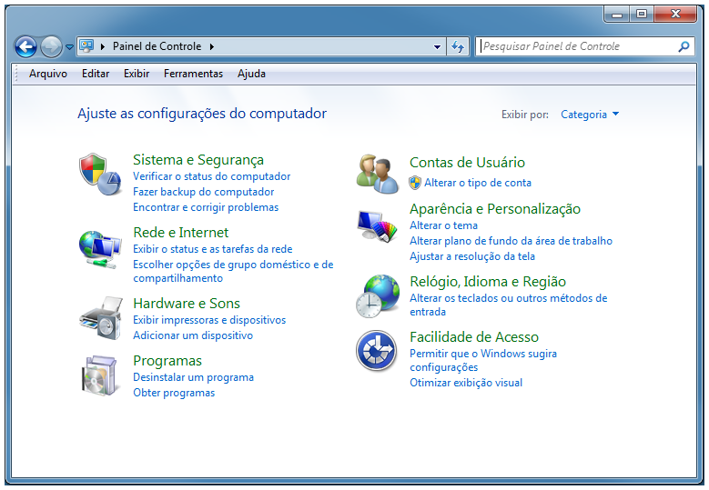Click the Aparência e Personalização monitor icon
Screen dimensions: 709x490
377,225
